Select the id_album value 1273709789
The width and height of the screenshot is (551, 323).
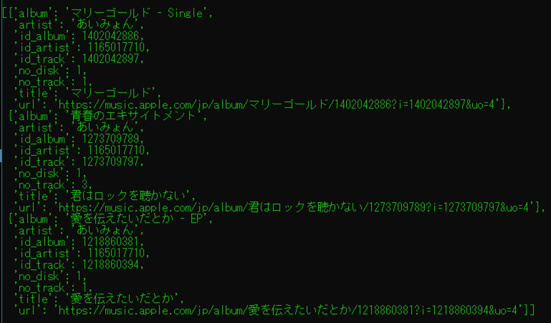[x=110, y=139]
